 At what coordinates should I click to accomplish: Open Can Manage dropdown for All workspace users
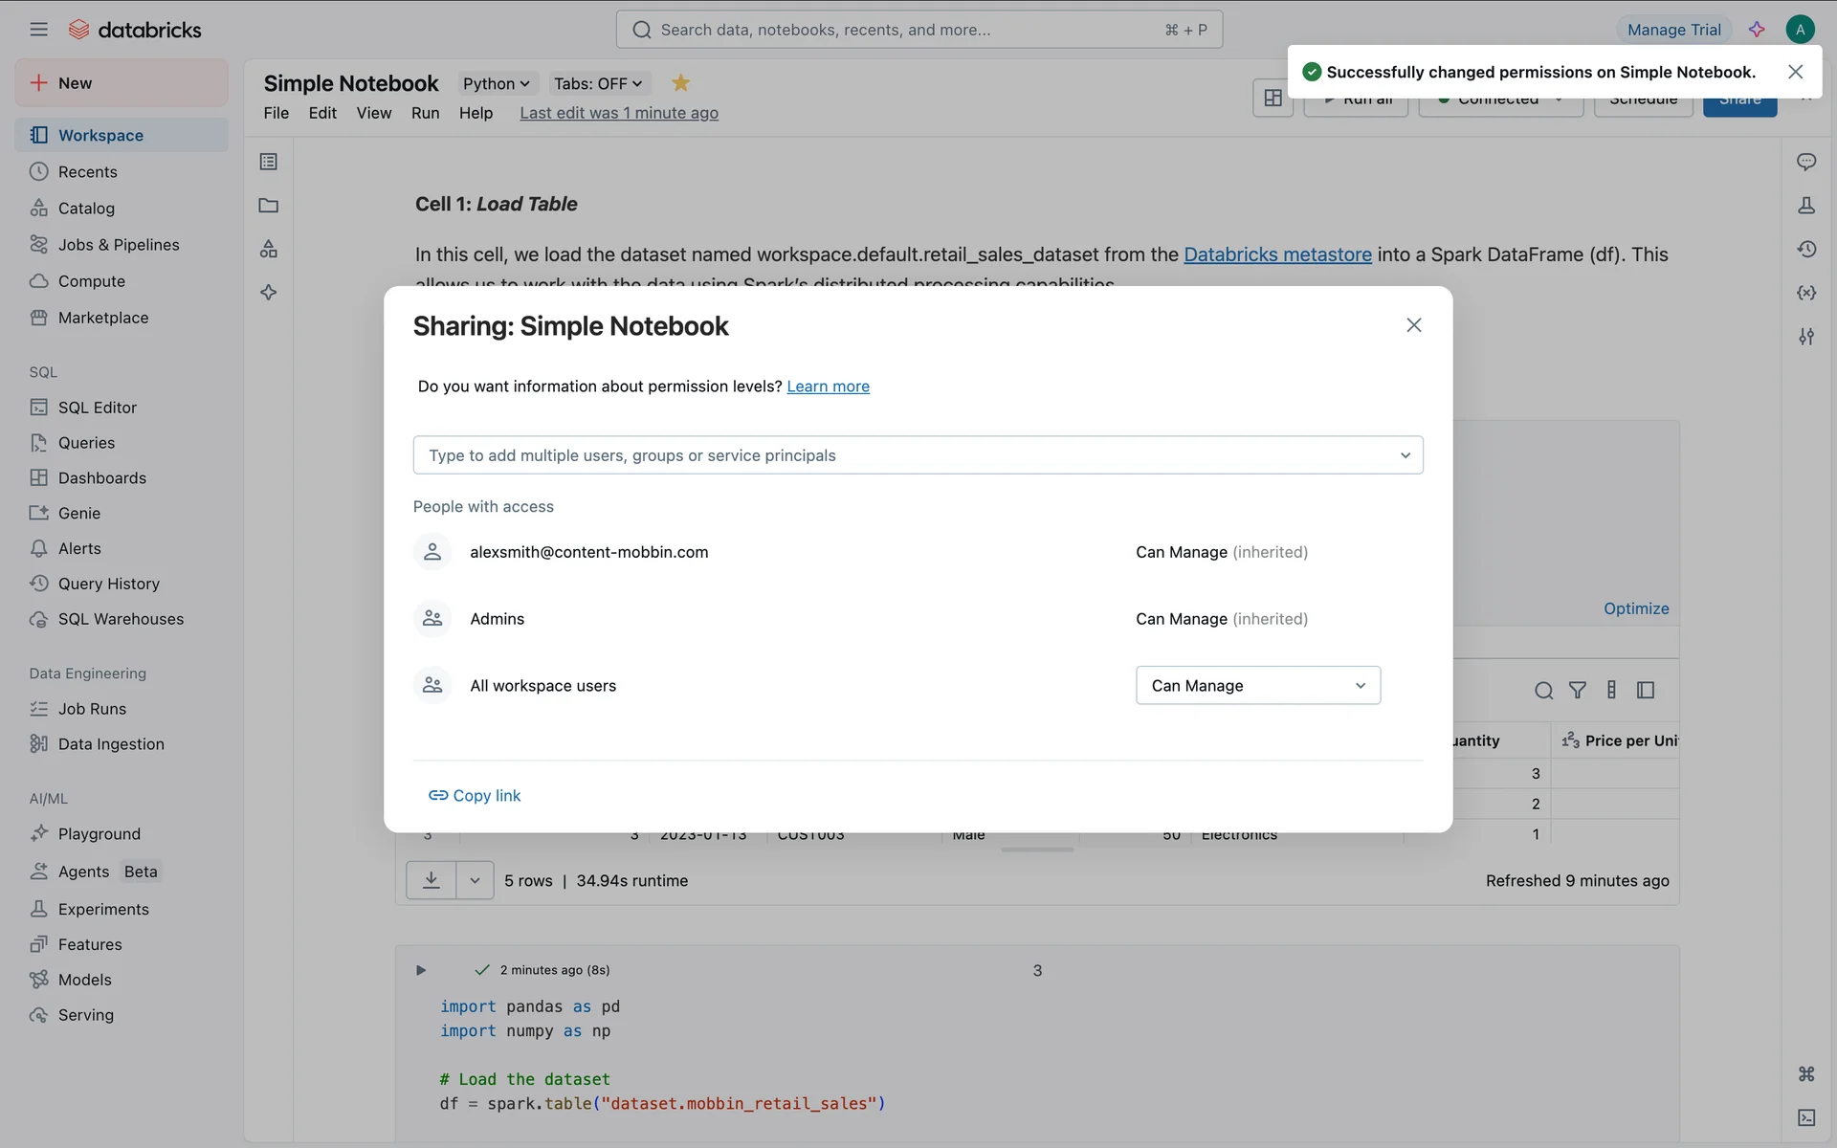(x=1257, y=685)
